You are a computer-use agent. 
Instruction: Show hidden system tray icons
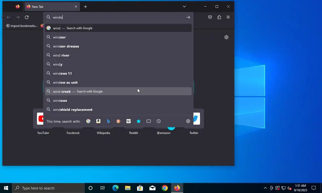tap(265, 188)
